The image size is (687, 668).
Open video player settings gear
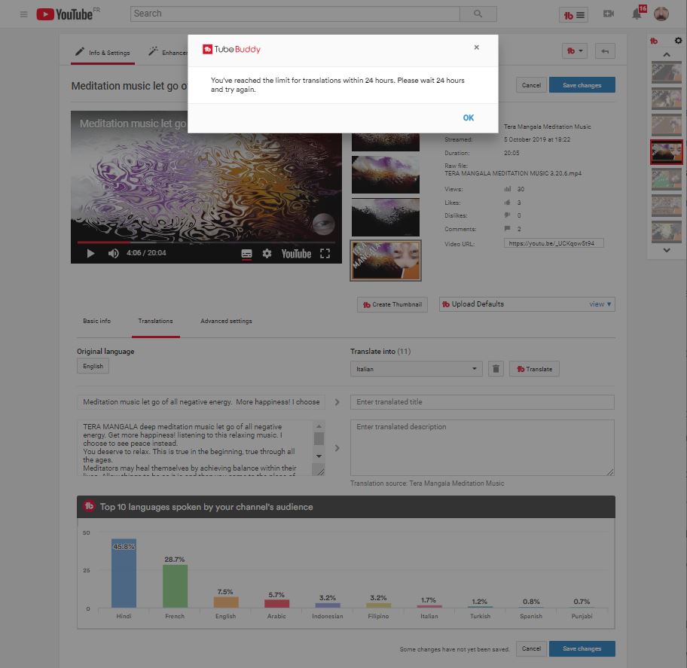[267, 254]
